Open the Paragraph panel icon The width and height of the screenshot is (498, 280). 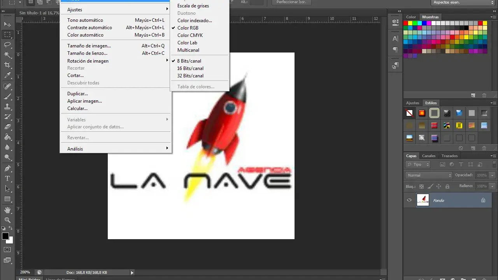point(395,49)
